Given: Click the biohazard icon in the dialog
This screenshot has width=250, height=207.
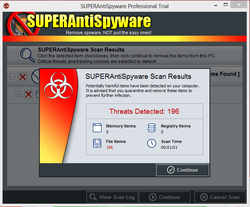Looking at the screenshot, I should click(58, 85).
